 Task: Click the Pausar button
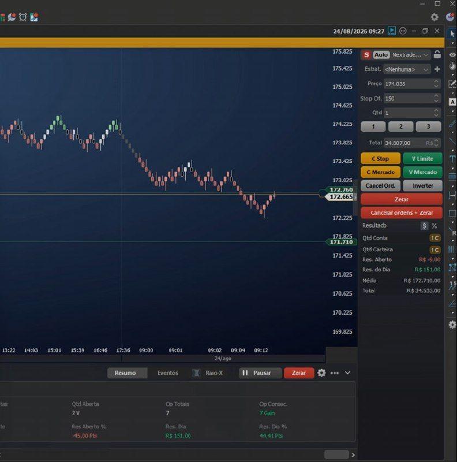(x=260, y=372)
